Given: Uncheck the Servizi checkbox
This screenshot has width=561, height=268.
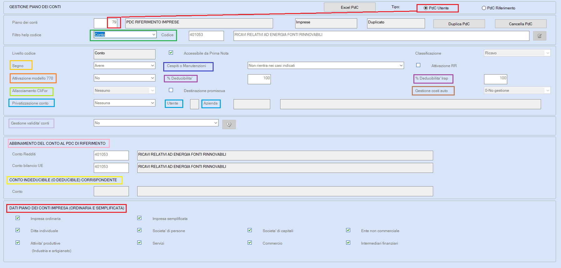Looking at the screenshot, I should pyautogui.click(x=139, y=243).
